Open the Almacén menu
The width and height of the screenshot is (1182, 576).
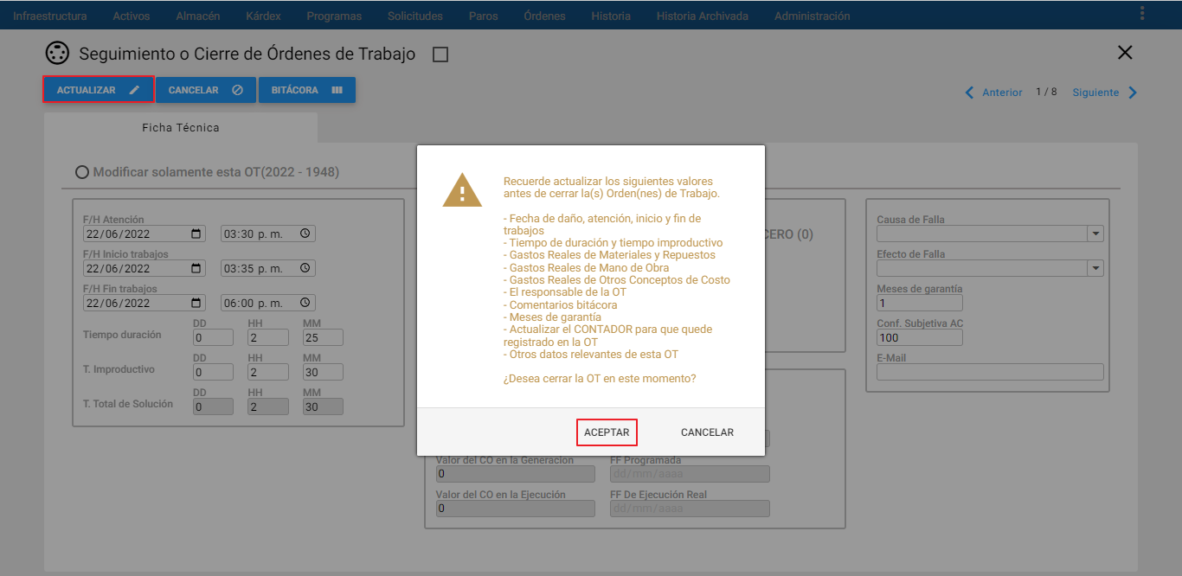click(198, 16)
